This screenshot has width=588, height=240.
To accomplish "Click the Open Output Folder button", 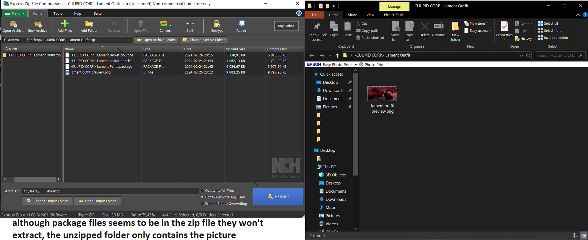I will pyautogui.click(x=97, y=201).
